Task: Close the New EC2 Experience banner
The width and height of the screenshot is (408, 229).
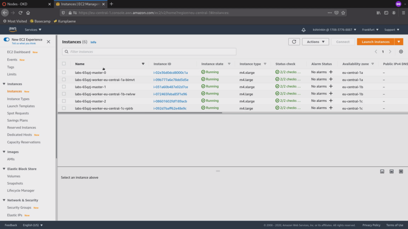Action: (x=48, y=42)
